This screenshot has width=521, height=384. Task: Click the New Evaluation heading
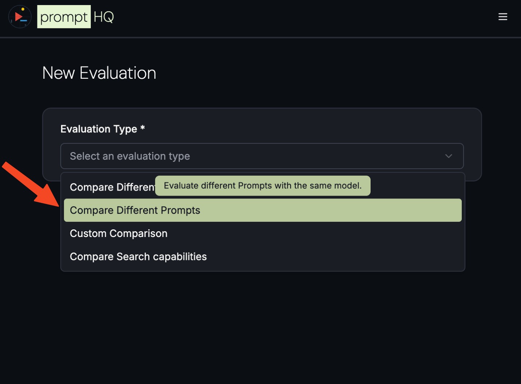click(x=99, y=73)
